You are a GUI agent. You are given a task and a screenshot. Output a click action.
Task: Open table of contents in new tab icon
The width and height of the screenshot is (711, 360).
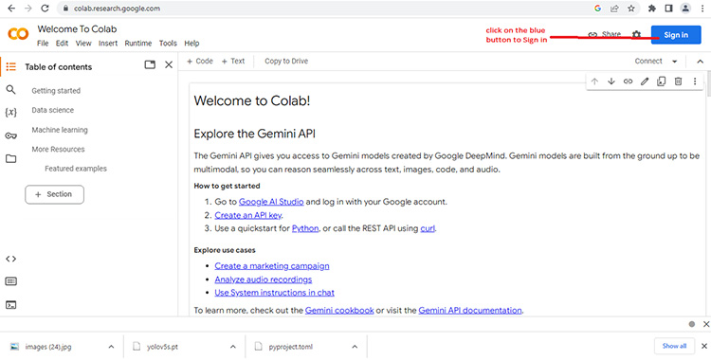point(150,64)
